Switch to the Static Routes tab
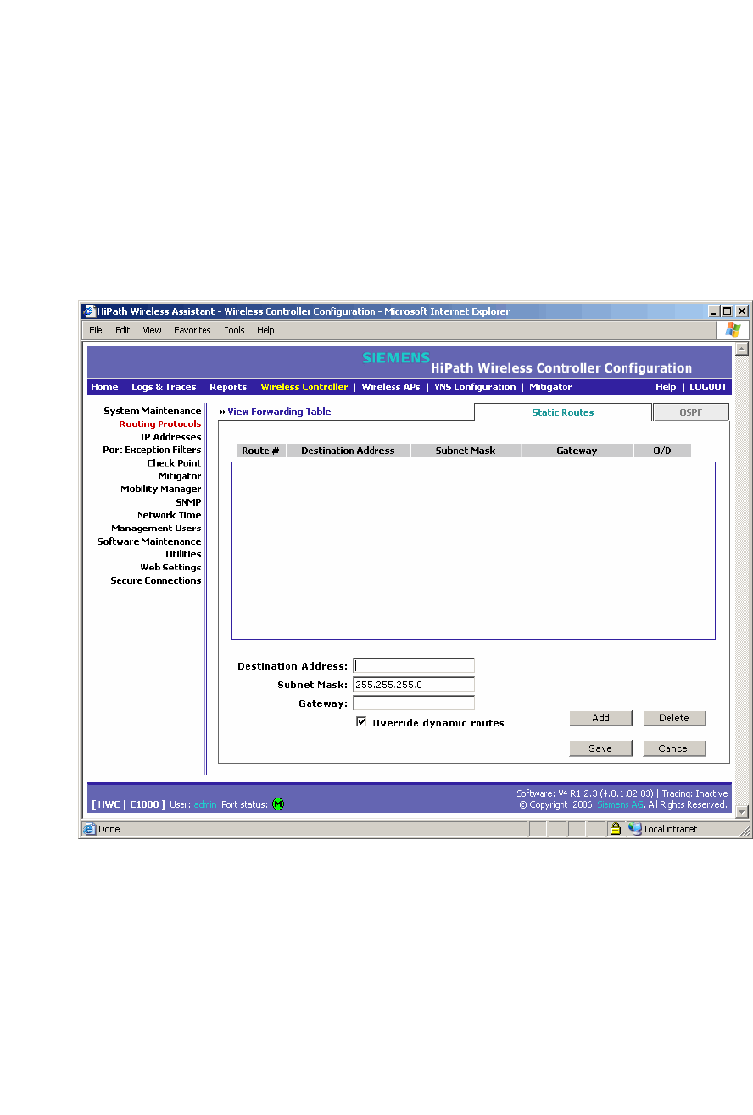The height and width of the screenshot is (1115, 753). [563, 412]
